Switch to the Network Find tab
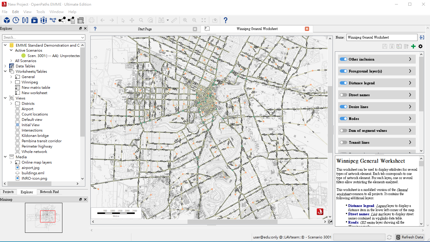This screenshot has height=242, width=430. click(x=49, y=192)
